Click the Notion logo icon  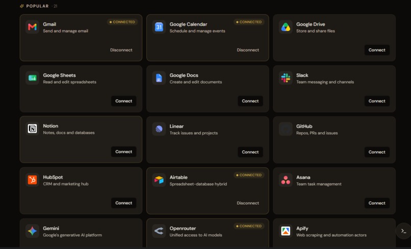coord(32,129)
